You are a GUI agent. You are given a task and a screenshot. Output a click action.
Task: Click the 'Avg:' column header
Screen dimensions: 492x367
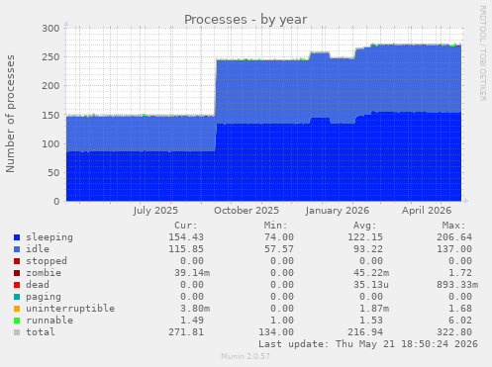point(364,226)
